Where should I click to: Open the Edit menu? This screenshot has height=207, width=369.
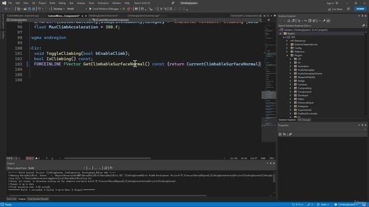18,3
